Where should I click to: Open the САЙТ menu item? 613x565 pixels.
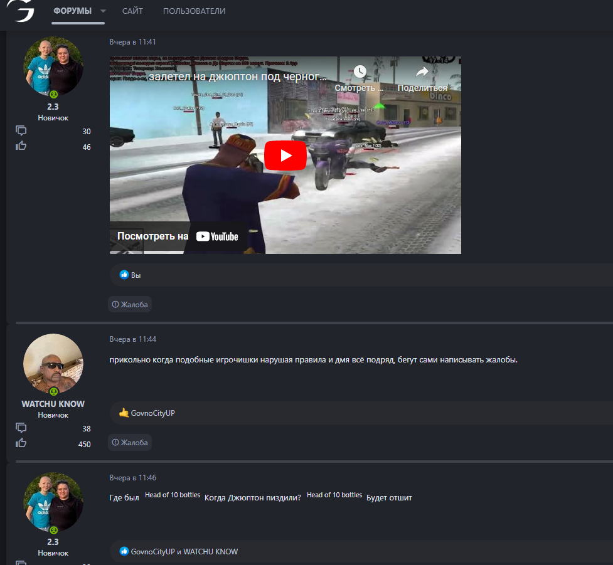pyautogui.click(x=132, y=11)
